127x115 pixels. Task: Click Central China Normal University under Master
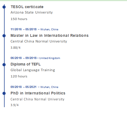tap(39, 41)
